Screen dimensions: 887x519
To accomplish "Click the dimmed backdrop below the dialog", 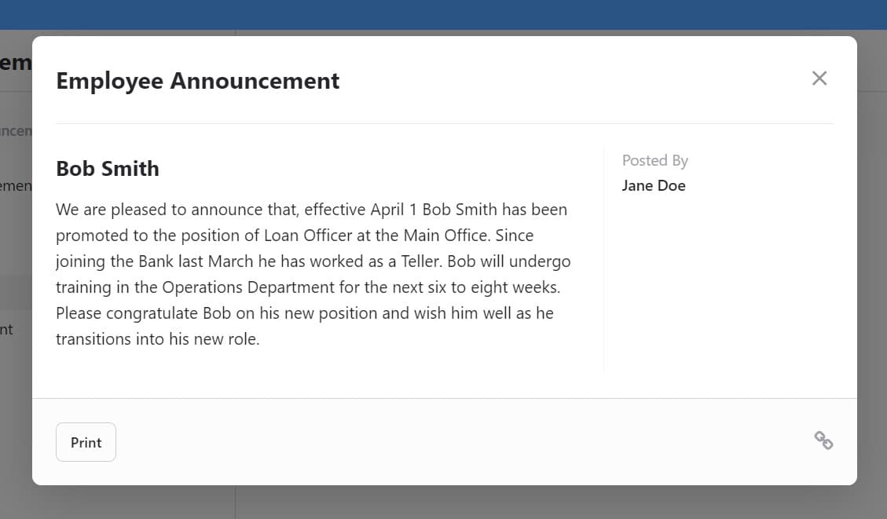I will (443, 503).
